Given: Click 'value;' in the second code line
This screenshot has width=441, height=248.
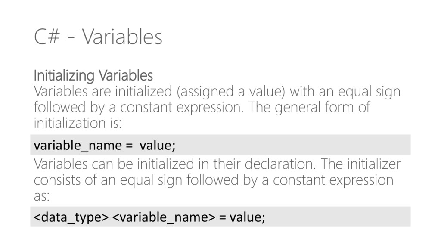Looking at the screenshot, I should (247, 217).
